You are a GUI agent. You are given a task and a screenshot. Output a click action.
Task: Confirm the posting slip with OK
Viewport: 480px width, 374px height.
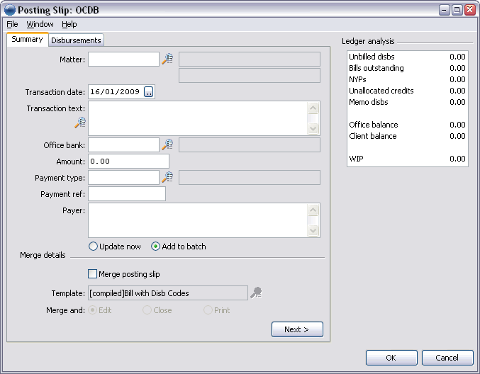391,358
